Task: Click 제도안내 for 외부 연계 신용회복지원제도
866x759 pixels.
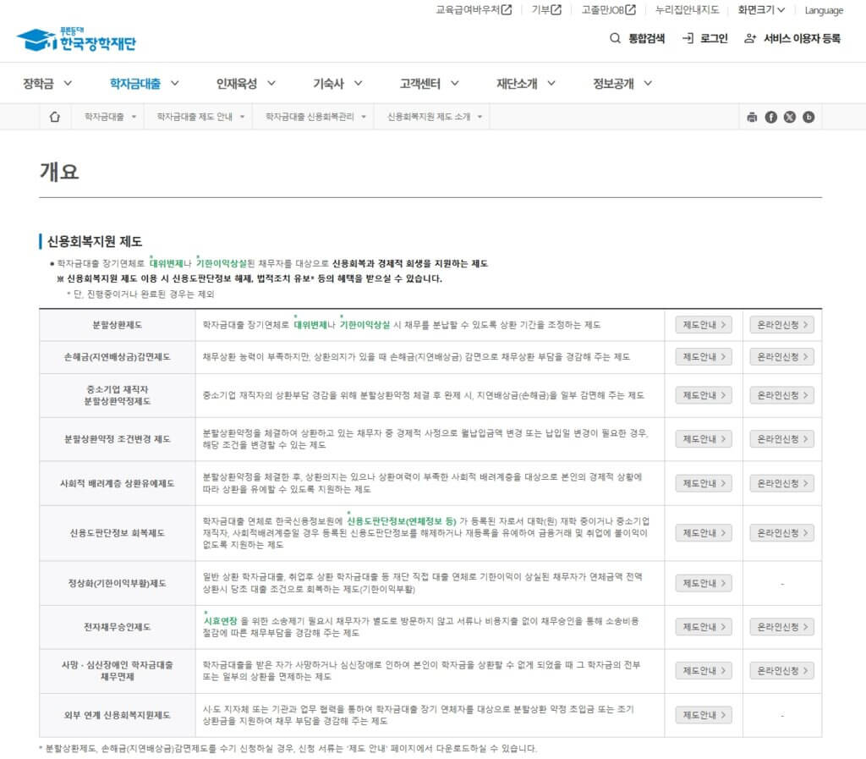Action: point(703,715)
